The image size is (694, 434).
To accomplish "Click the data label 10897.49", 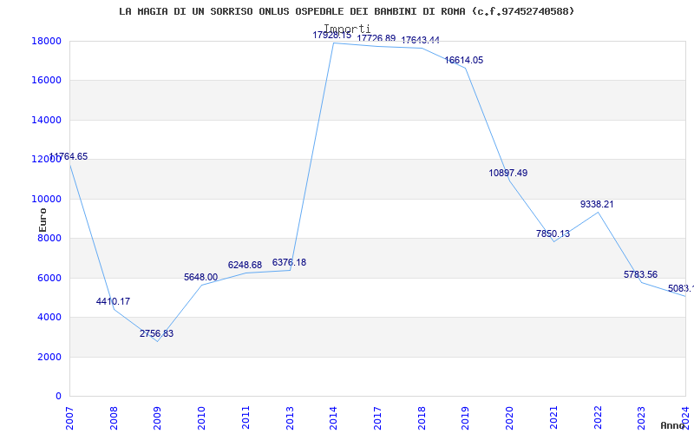I will 508,173.
